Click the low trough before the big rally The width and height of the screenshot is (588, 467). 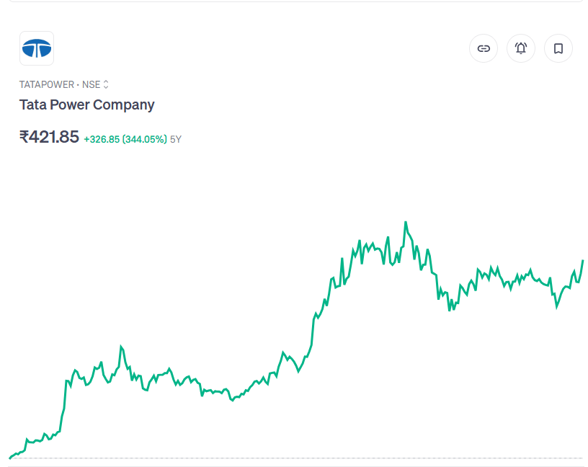pyautogui.click(x=231, y=400)
